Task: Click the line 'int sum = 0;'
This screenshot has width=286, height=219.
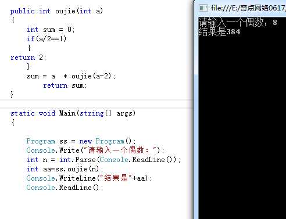Action: [x=51, y=30]
